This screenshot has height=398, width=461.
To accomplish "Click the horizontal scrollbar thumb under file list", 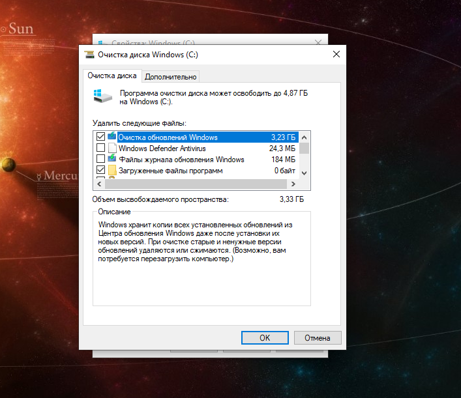I will point(196,184).
